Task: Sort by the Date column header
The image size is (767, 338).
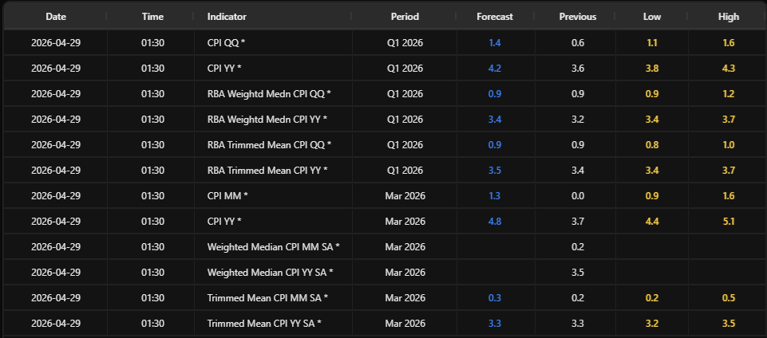Action: click(56, 17)
